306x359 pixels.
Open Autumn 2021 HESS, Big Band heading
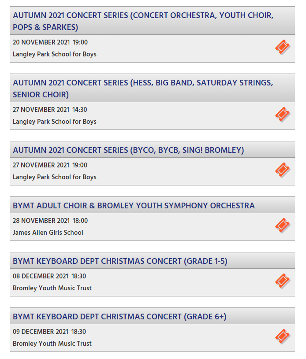click(143, 89)
